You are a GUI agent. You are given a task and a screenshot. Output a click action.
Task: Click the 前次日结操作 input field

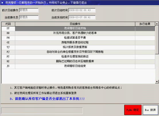tap(29, 10)
